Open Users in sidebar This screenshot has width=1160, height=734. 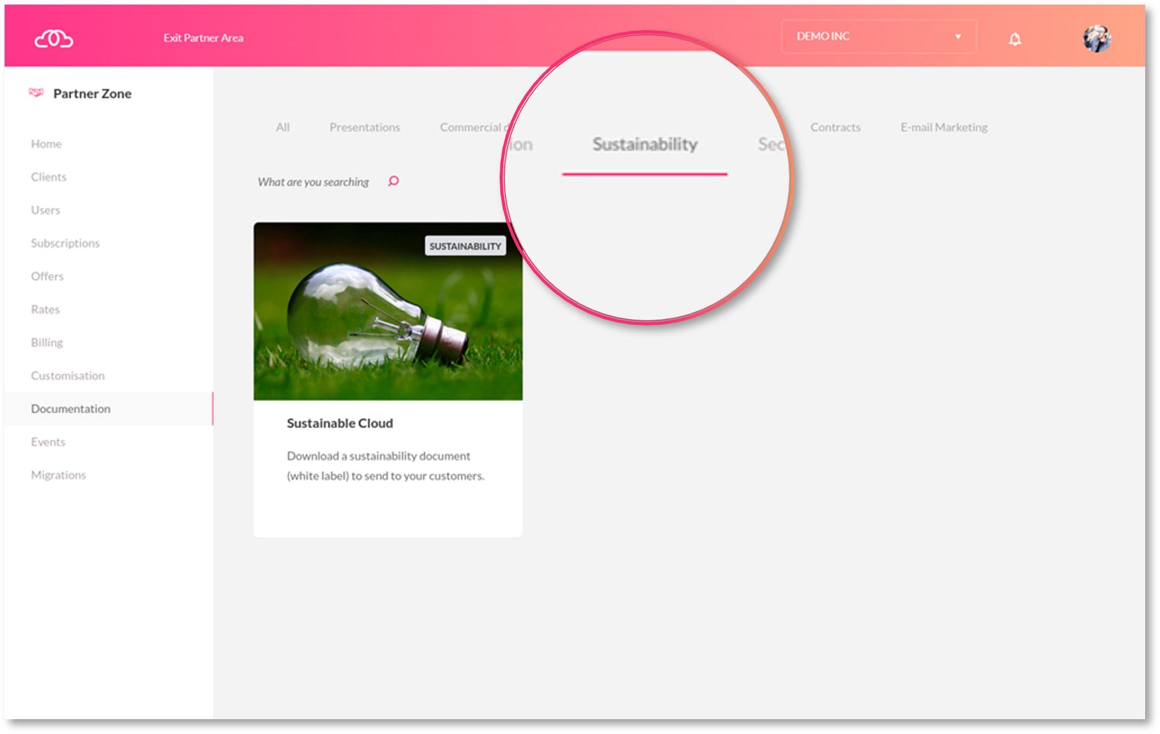pos(46,210)
